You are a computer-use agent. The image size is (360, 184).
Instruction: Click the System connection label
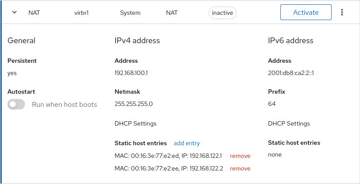(130, 13)
